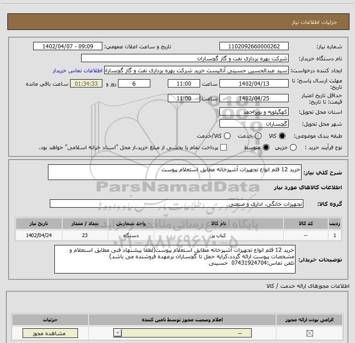
Task: Click the quantity cell showing 23
Action: coord(85,235)
